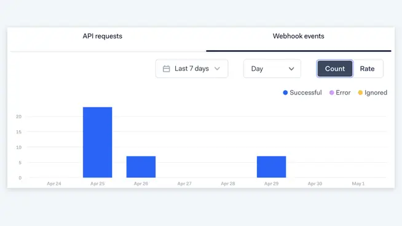Click the Apr 29 axis label

tap(272, 184)
